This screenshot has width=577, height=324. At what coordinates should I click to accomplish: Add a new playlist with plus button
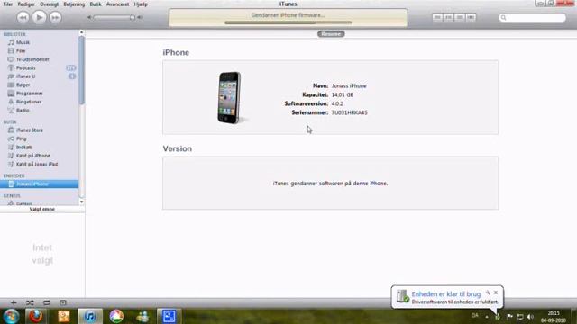(14, 302)
